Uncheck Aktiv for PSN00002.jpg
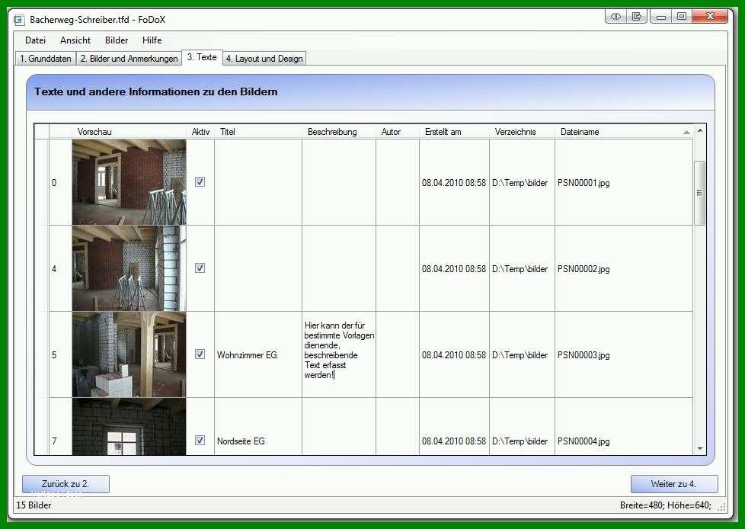Screen dimensions: 745x529 click(200, 268)
